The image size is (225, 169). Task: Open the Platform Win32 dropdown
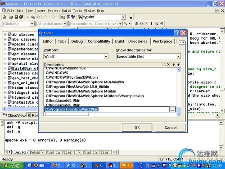(106, 56)
